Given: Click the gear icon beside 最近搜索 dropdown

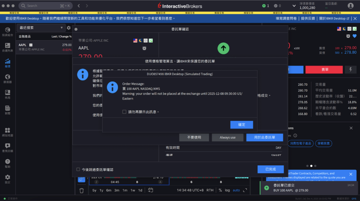Looking at the screenshot, I should [69, 28].
